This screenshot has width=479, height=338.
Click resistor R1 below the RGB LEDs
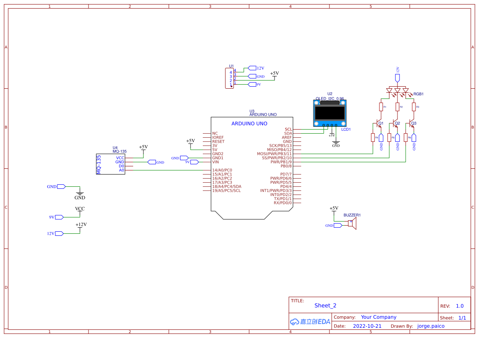[381, 107]
